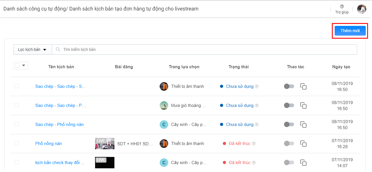Screen dimensions: 372x172
Task: Open the LIVE thumbnail for Phố nồng nàn
Action: [x=104, y=144]
